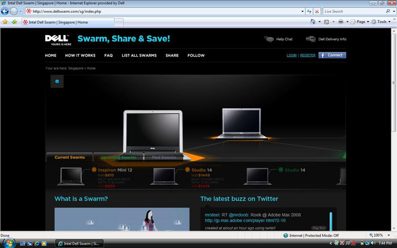Open the search provider dropdown arrow
Screen dimensions: 397x248
(x=394, y=11)
